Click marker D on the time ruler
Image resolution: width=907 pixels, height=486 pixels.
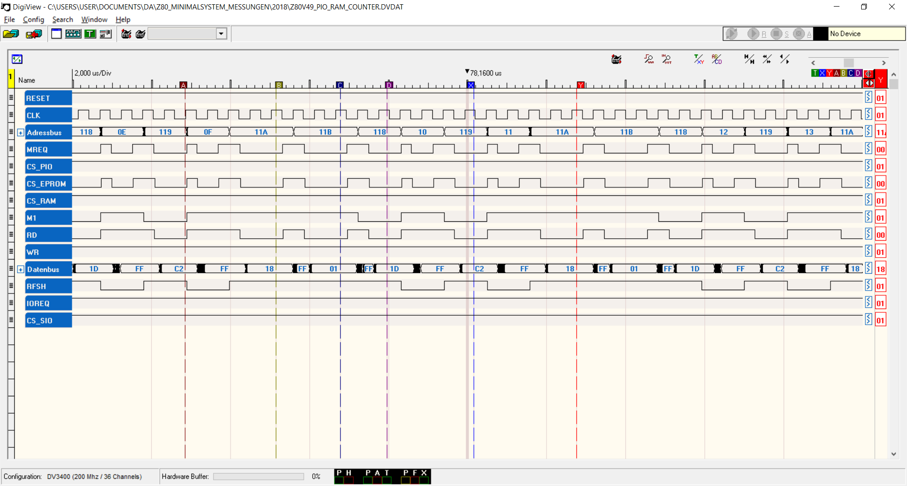(x=389, y=85)
